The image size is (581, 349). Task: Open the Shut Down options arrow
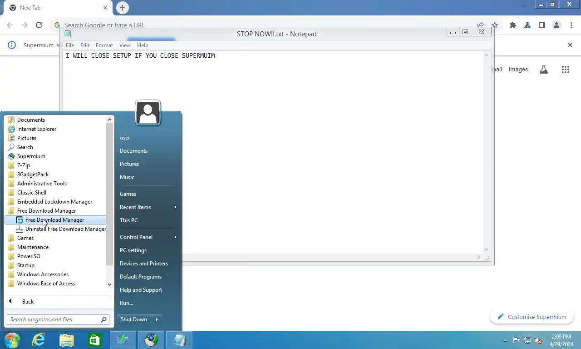[157, 319]
